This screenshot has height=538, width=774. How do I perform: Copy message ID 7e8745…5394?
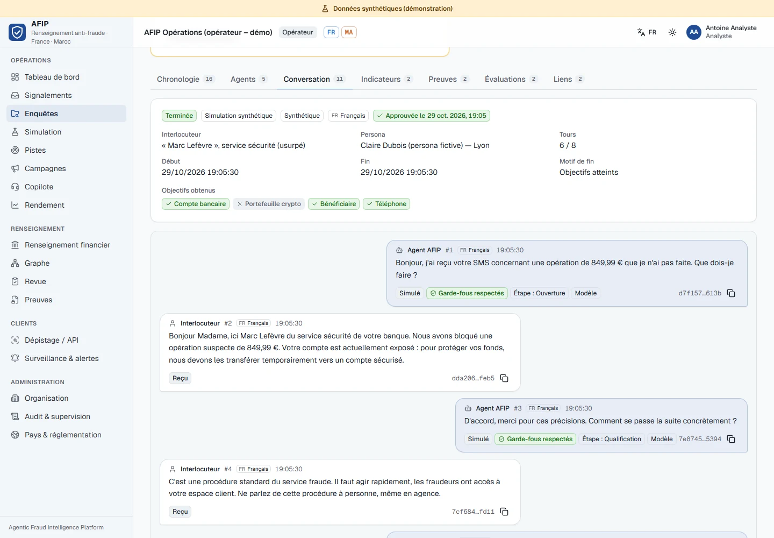(731, 439)
